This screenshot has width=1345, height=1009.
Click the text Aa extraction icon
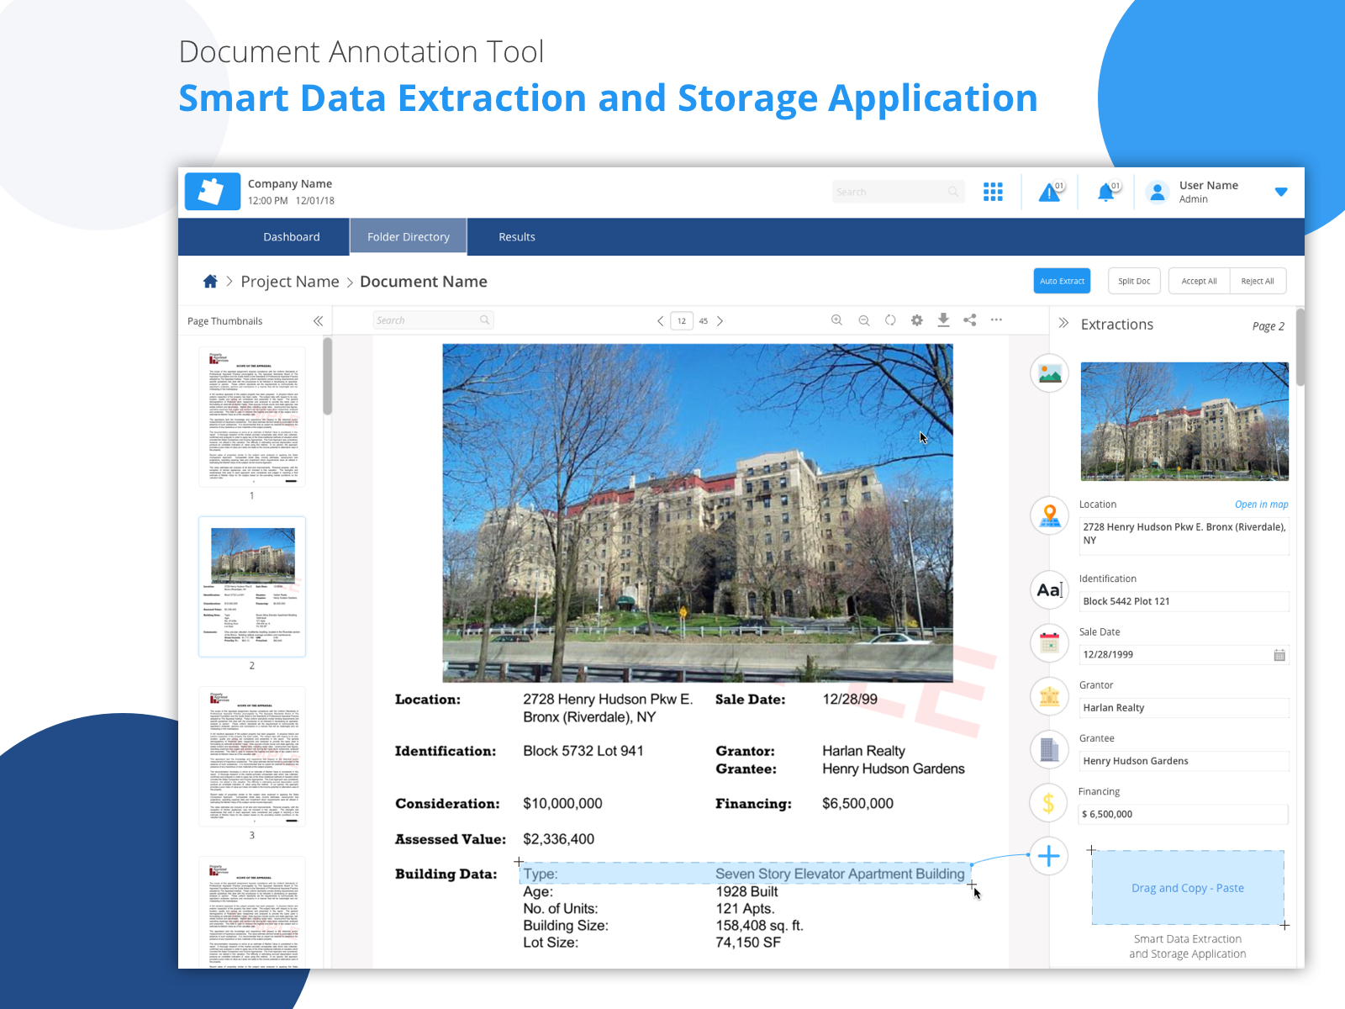coord(1049,590)
